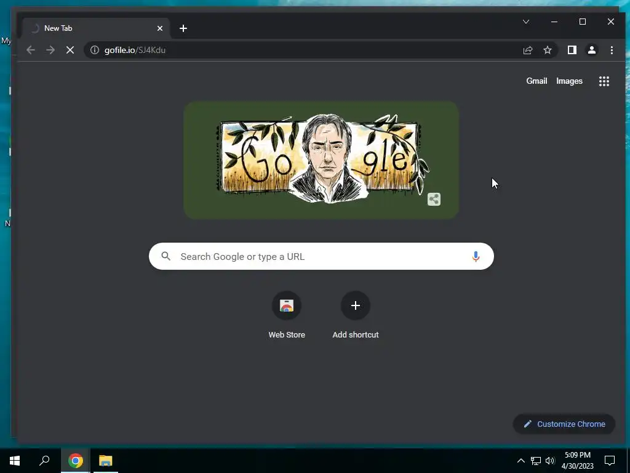Open the Chrome side panel icon
This screenshot has width=630, height=473.
572,50
